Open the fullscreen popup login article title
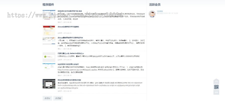Screen dimensions: 225x104 pyautogui.click(x=69, y=80)
